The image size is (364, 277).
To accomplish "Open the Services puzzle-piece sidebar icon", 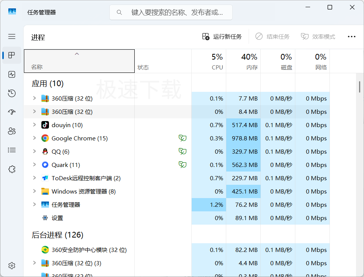I will coord(12,169).
